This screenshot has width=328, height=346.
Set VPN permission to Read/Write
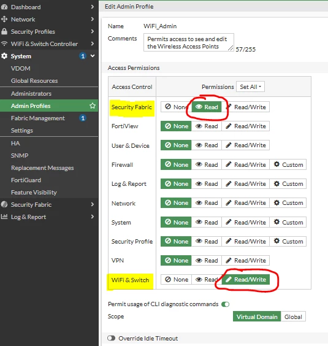pyautogui.click(x=245, y=260)
